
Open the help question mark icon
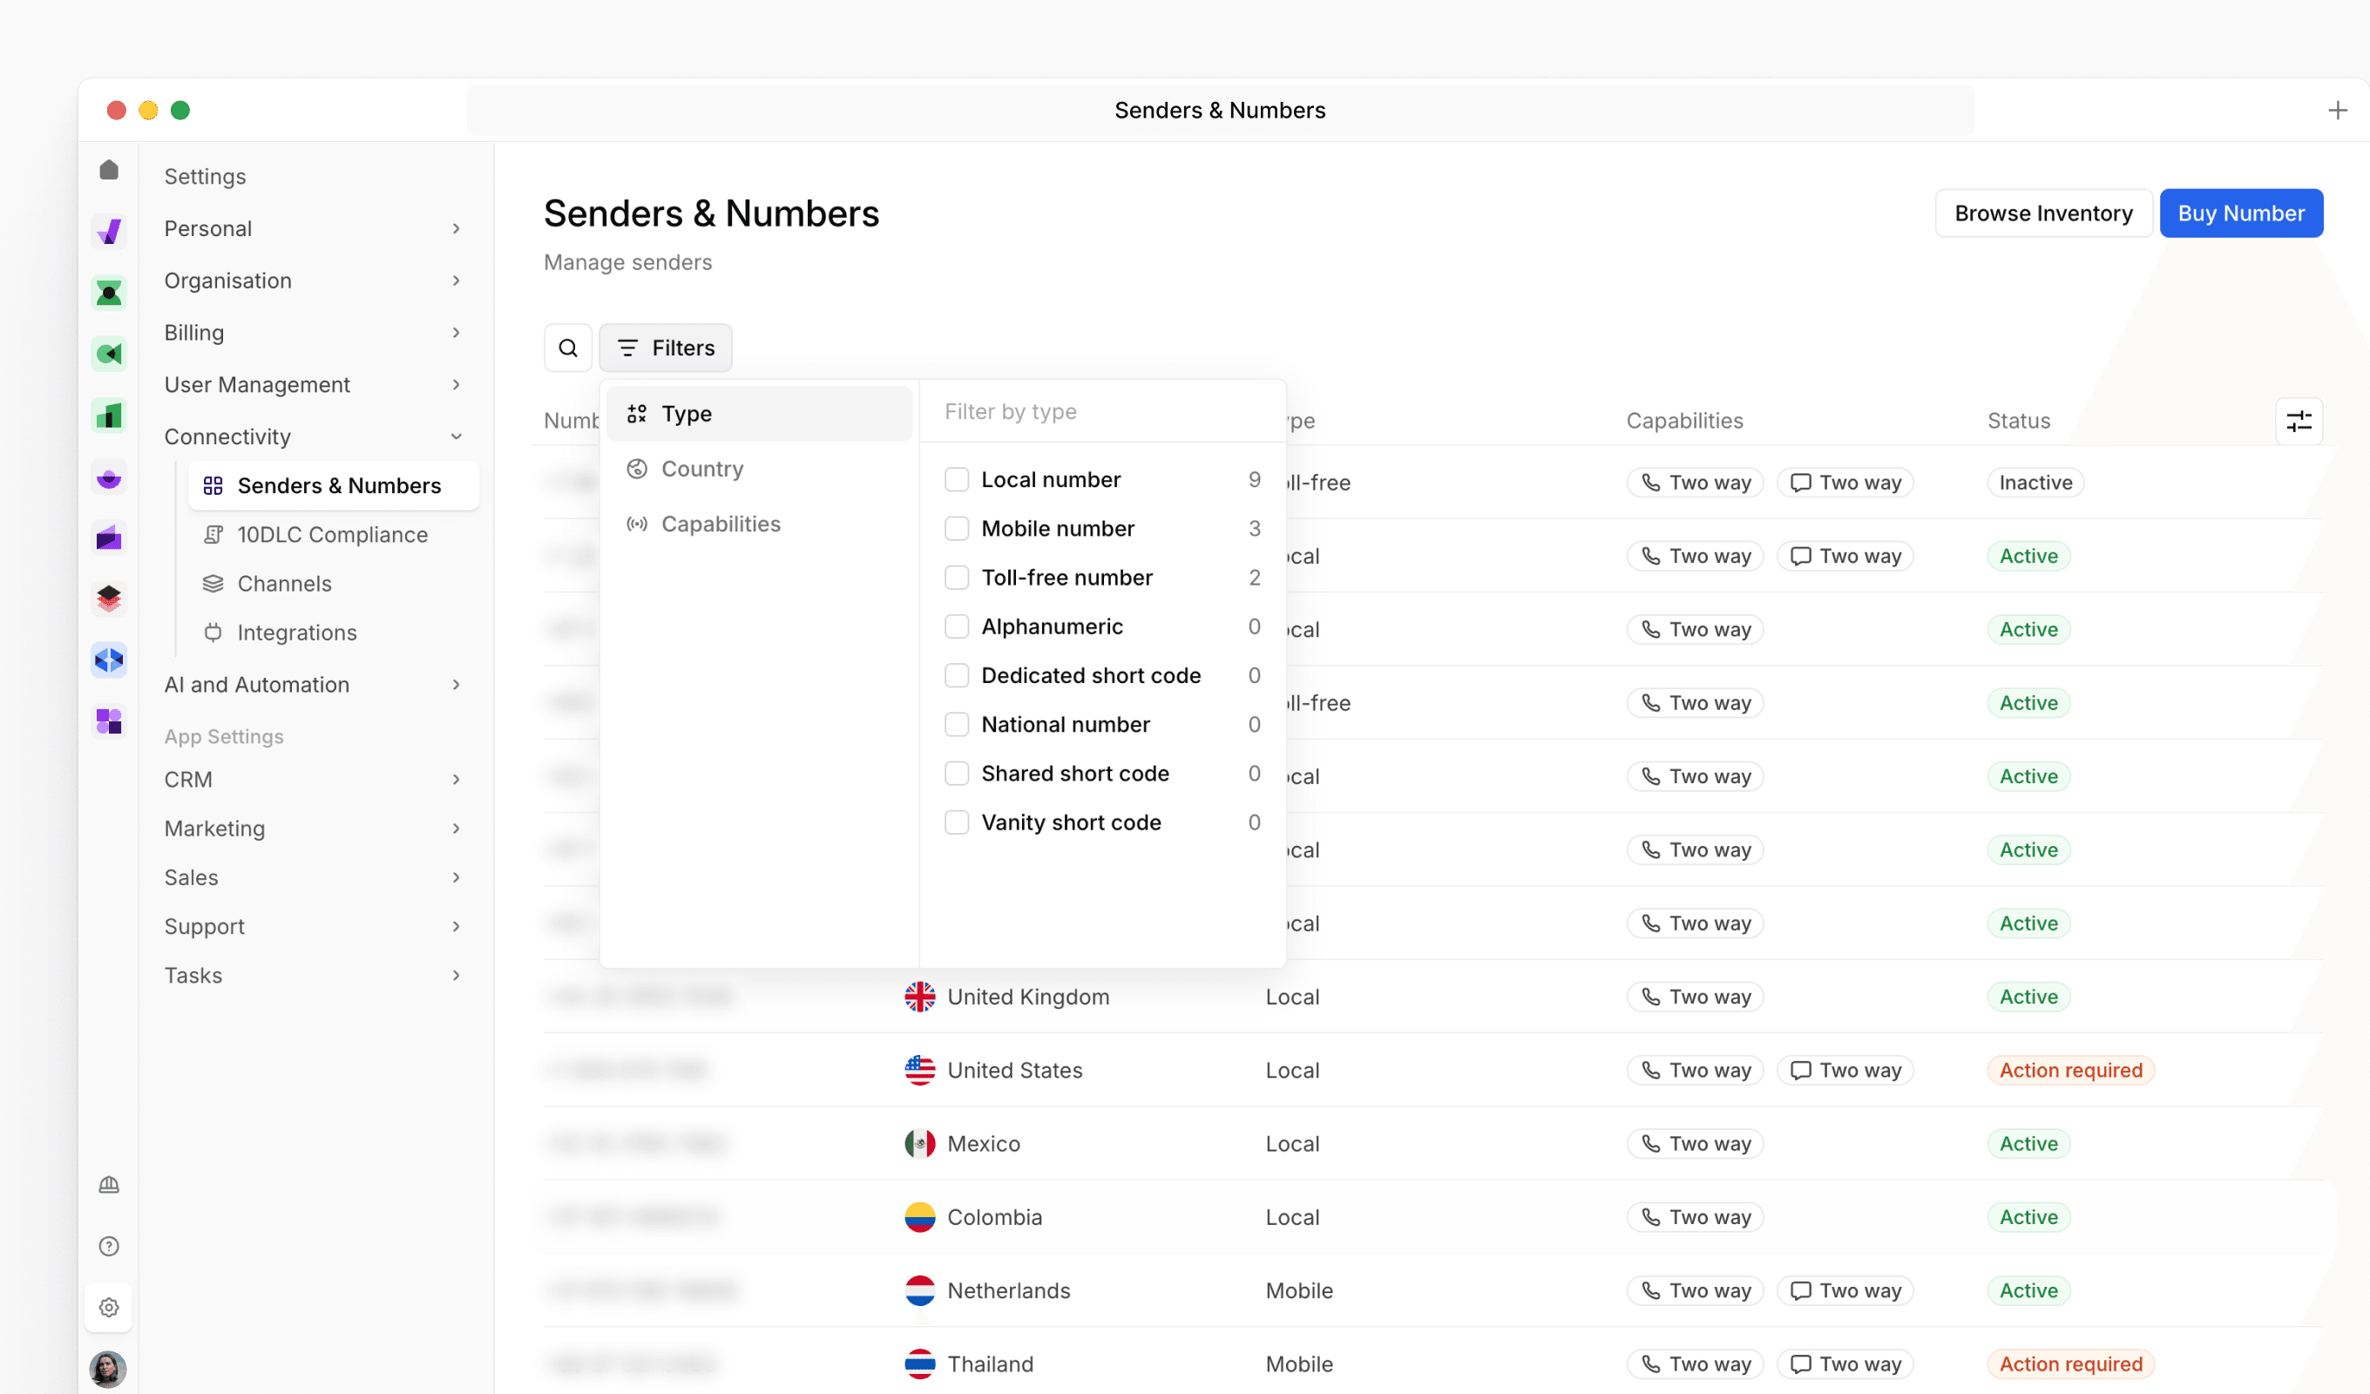(109, 1246)
